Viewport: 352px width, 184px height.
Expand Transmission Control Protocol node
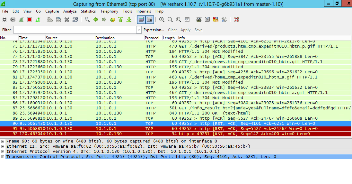pos(3,157)
